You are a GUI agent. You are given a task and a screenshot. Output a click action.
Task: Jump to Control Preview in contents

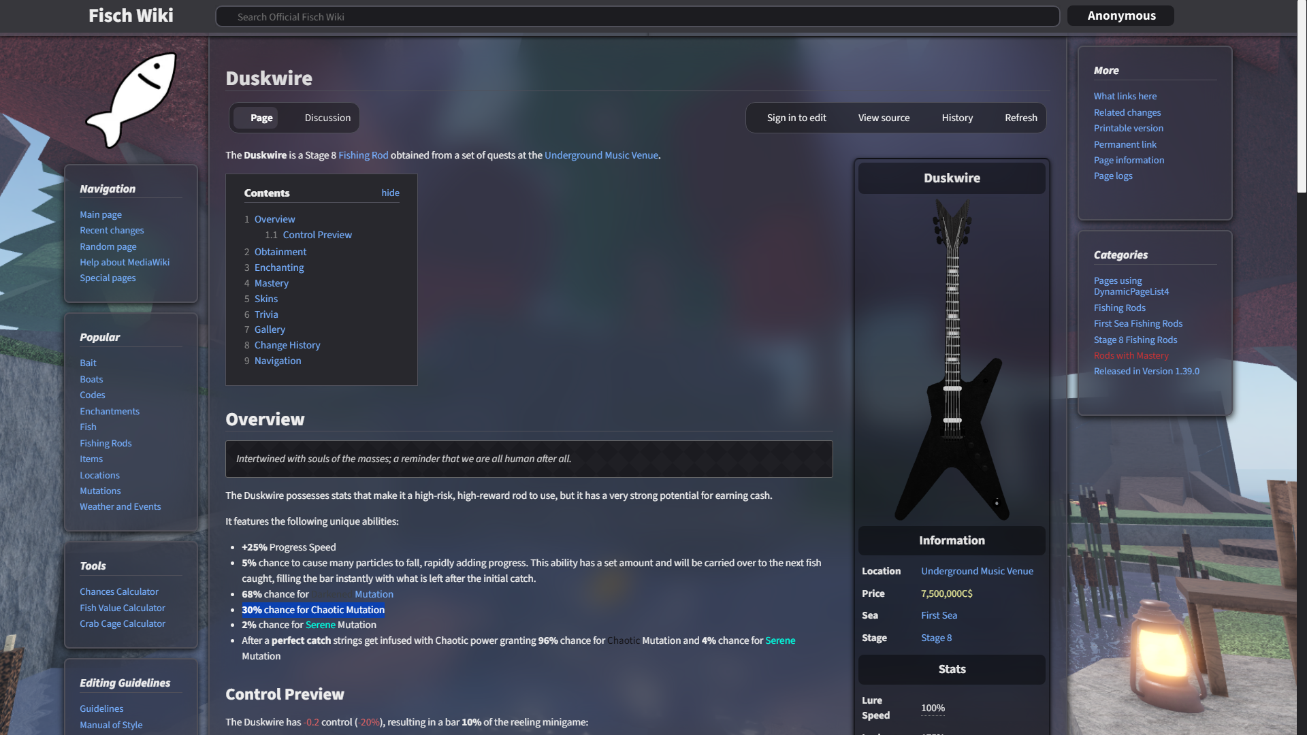click(317, 235)
